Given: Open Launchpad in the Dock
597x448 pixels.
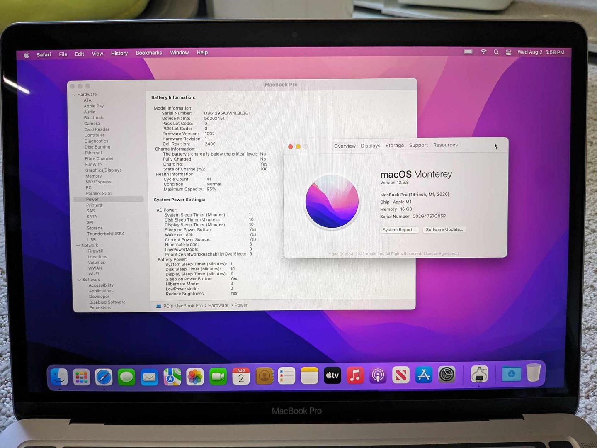Looking at the screenshot, I should (x=81, y=377).
